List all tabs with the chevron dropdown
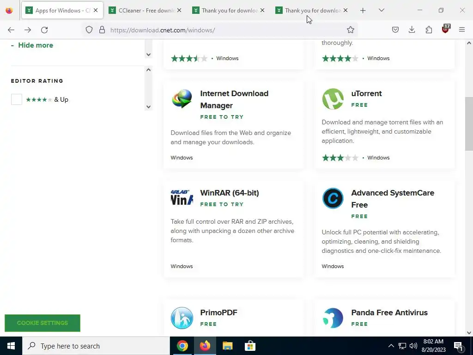 click(381, 10)
